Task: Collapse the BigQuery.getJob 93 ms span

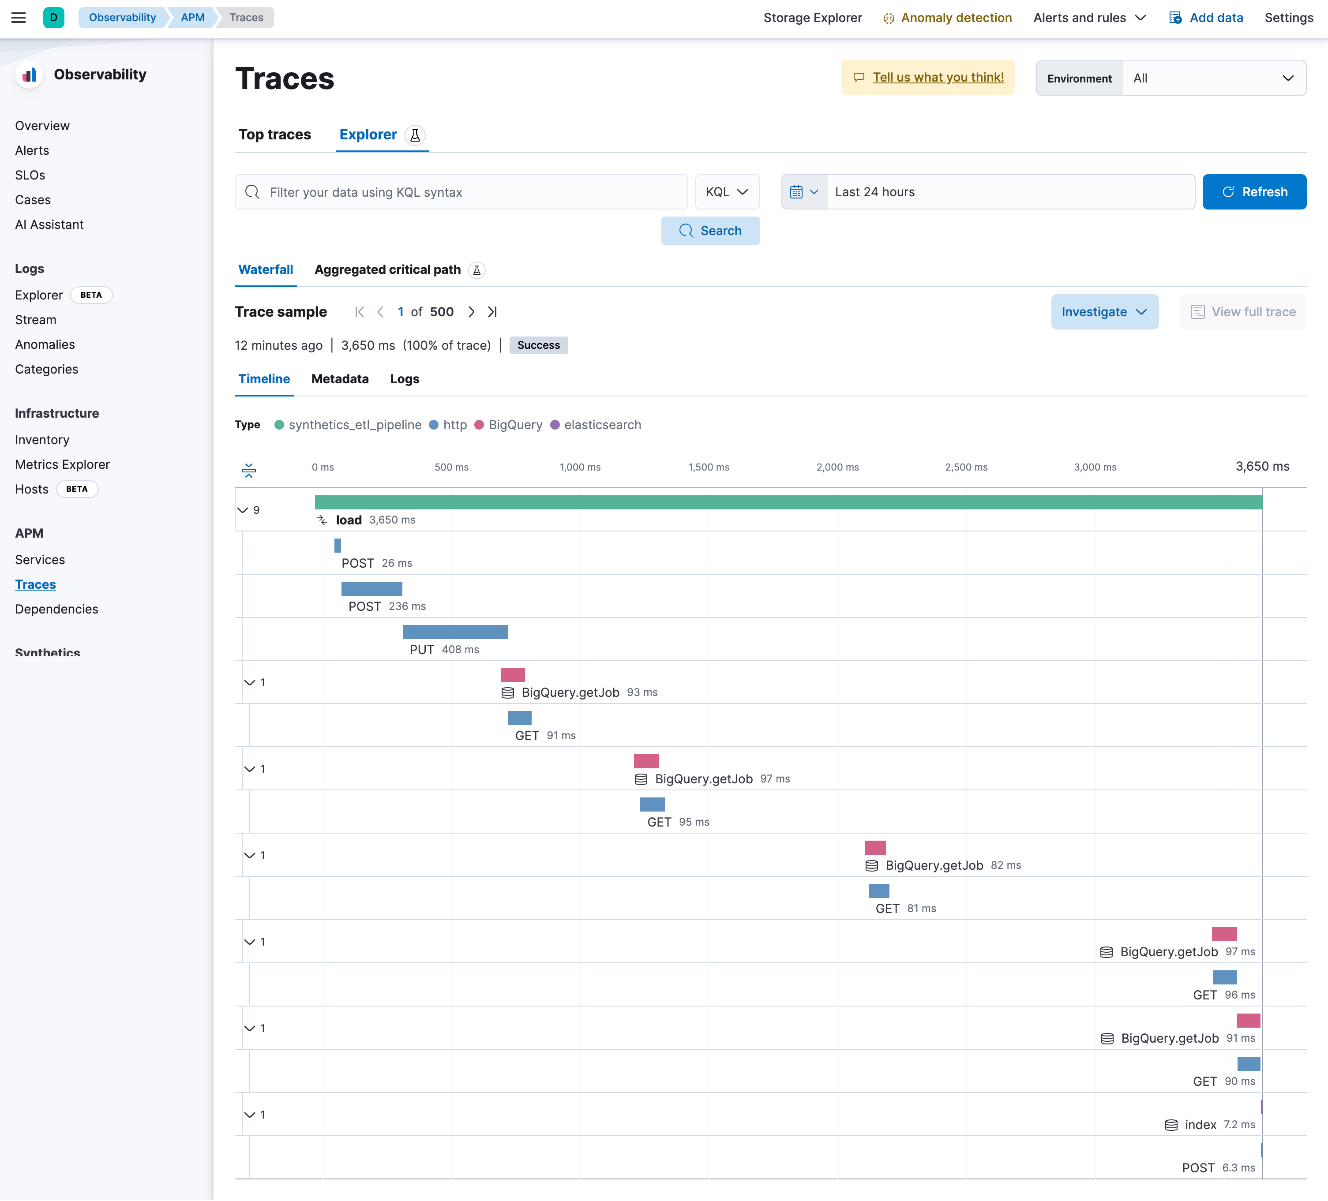Action: 250,683
